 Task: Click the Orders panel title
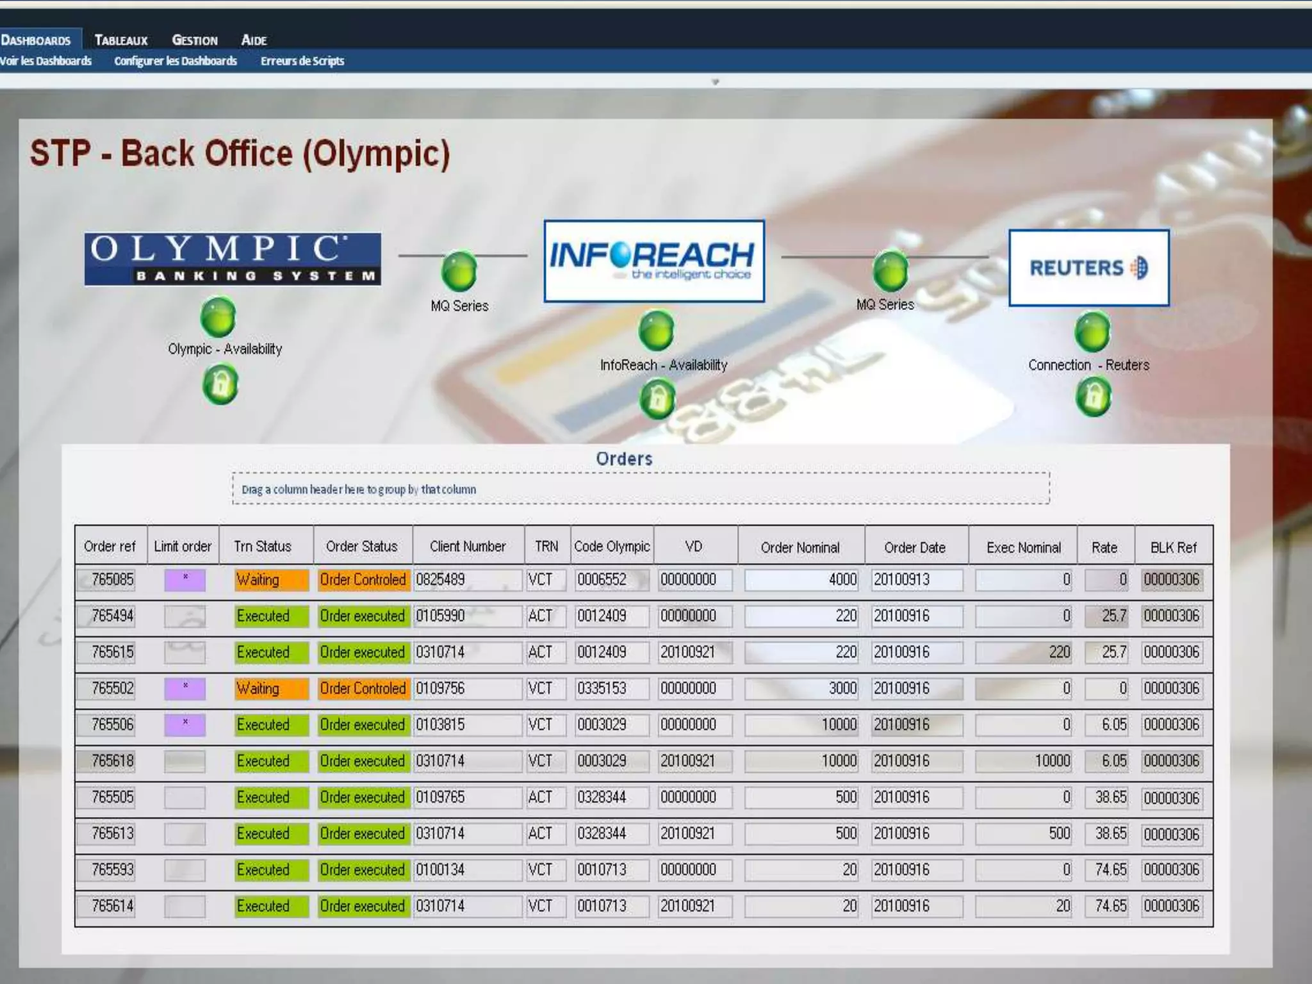point(624,459)
